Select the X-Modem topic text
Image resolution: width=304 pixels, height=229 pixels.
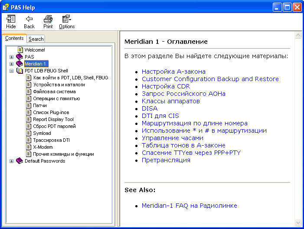[43, 147]
